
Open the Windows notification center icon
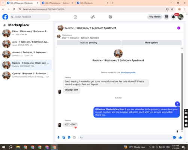click(x=183, y=147)
